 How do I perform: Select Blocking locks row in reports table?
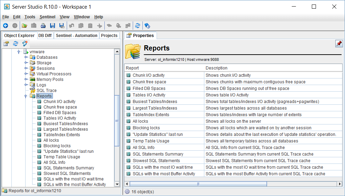click(x=146, y=128)
